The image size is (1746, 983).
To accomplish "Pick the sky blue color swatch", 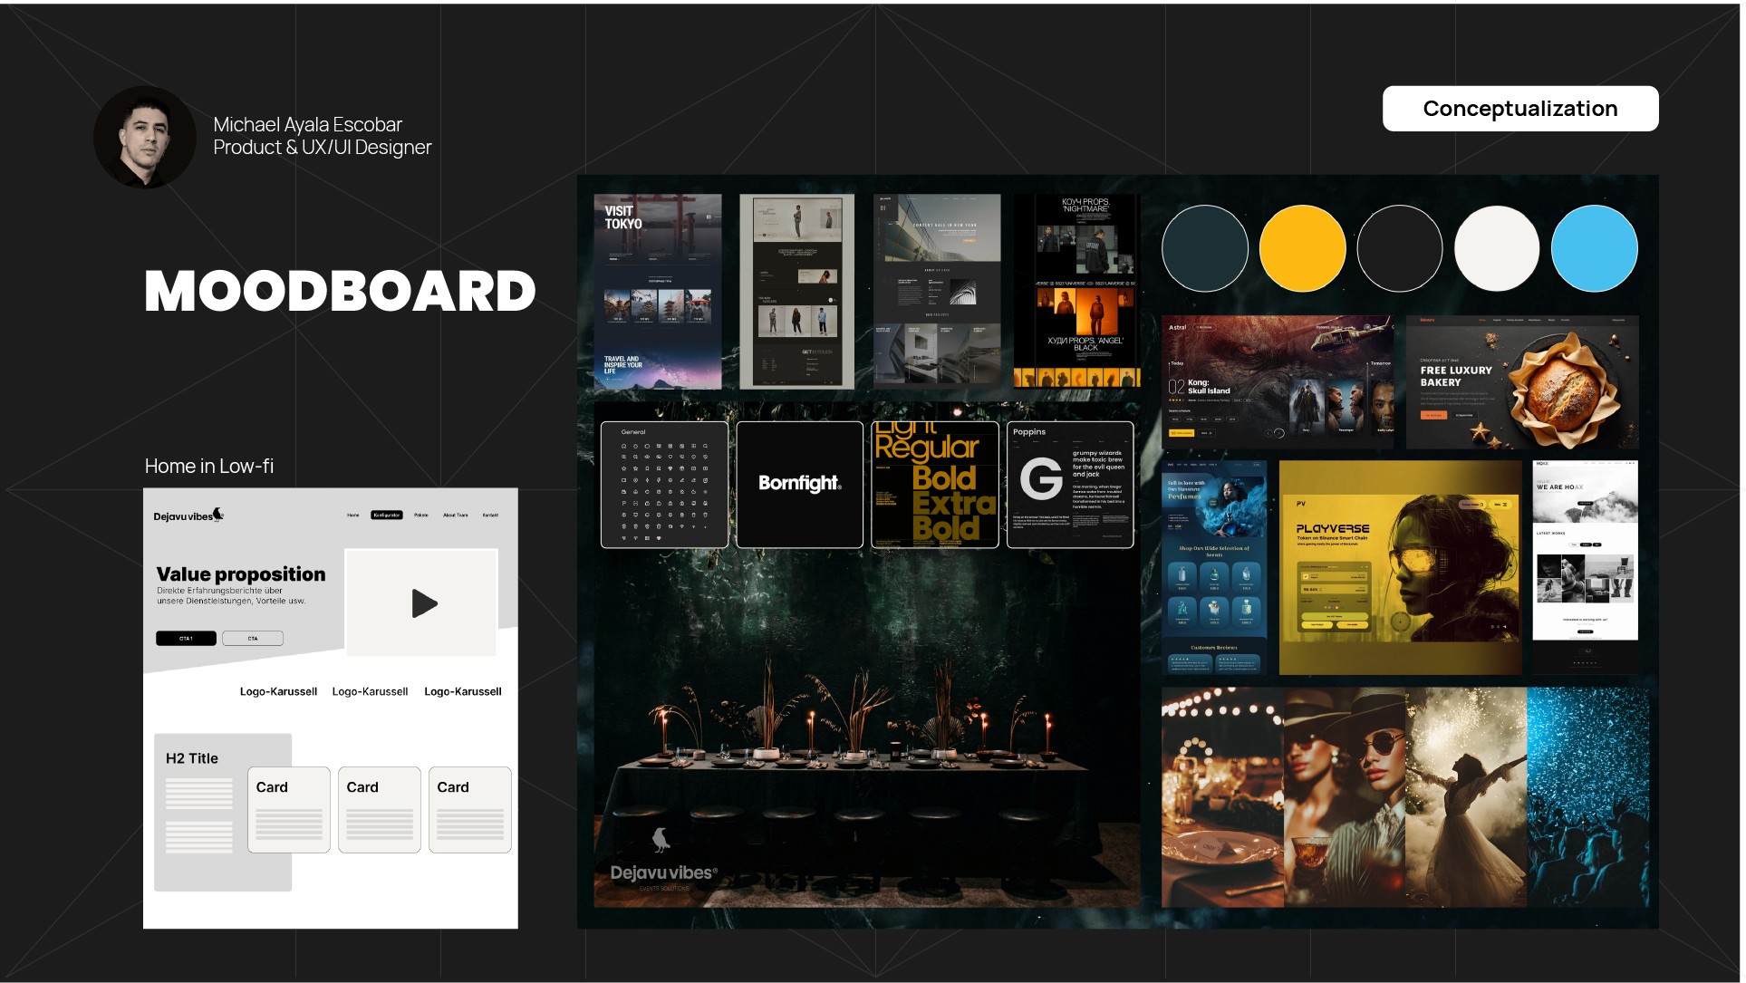I will click(x=1594, y=248).
